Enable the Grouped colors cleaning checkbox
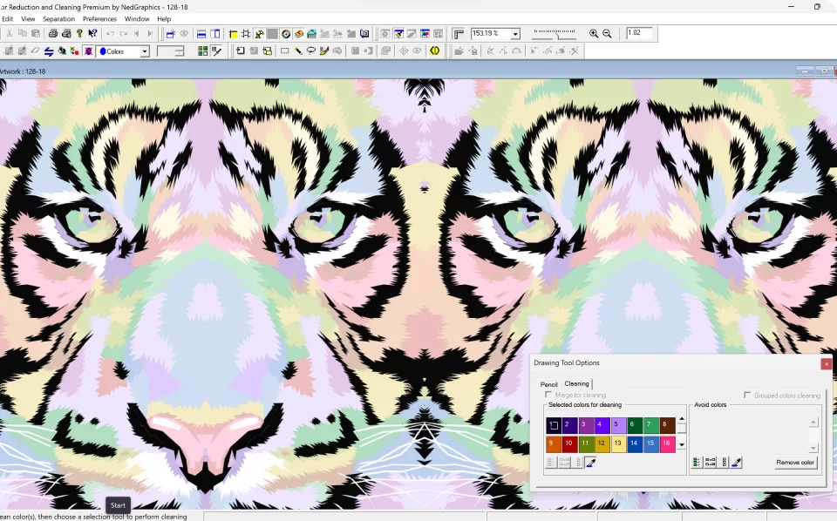Viewport: 837px width, 521px height. [747, 395]
